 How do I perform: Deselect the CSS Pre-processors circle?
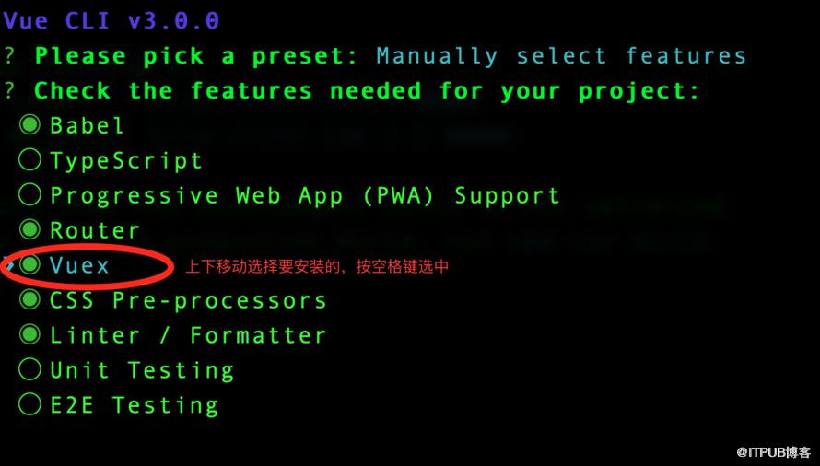pyautogui.click(x=29, y=299)
